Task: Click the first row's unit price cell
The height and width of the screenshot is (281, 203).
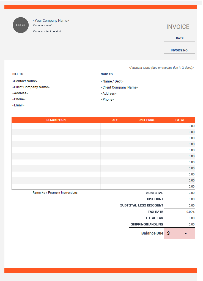Action: 147,126
